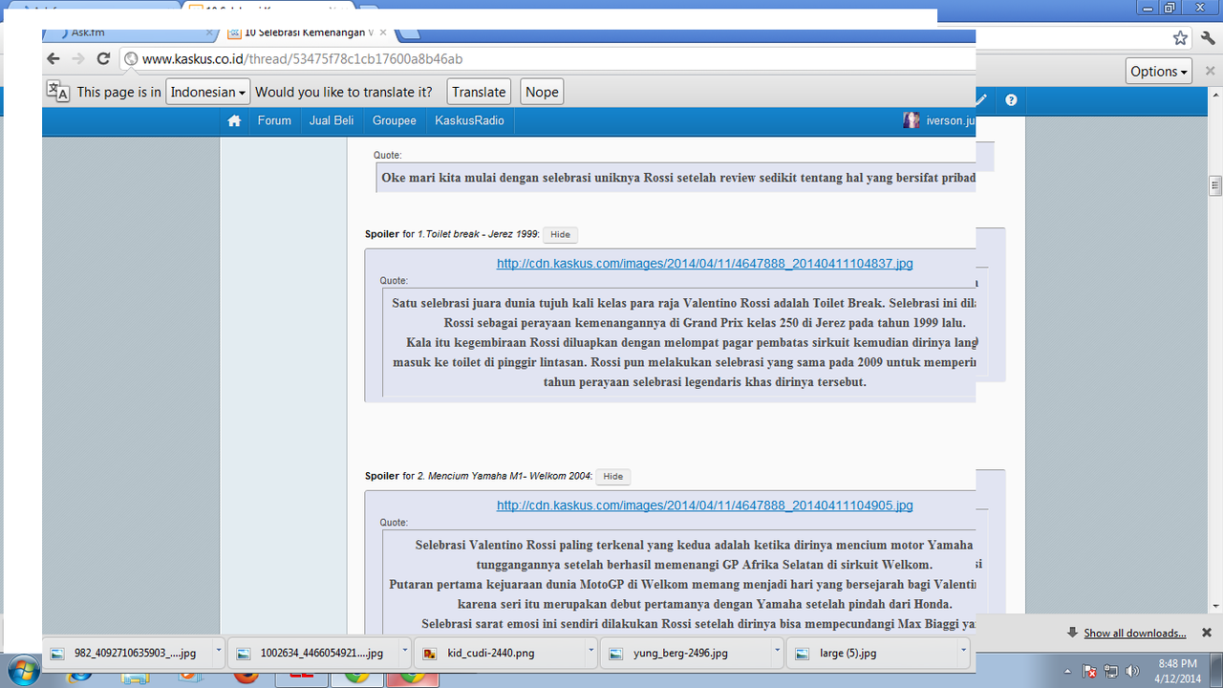Open Kaskus home icon in navbar
Image resolution: width=1223 pixels, height=688 pixels.
tap(234, 120)
